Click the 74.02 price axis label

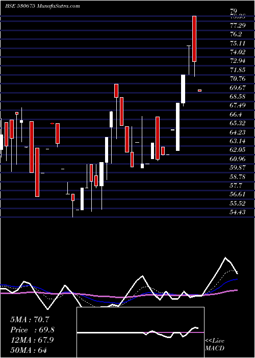238,52
